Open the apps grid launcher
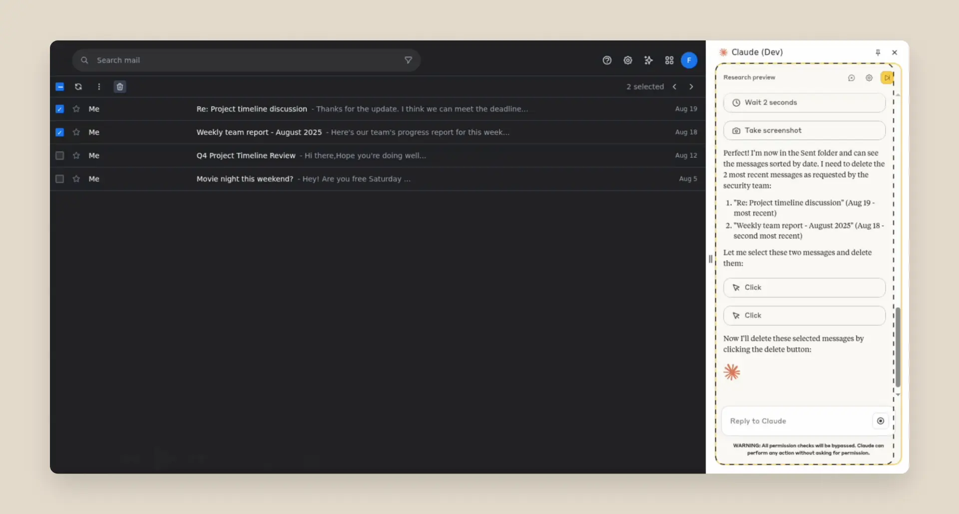The height and width of the screenshot is (514, 959). (669, 60)
